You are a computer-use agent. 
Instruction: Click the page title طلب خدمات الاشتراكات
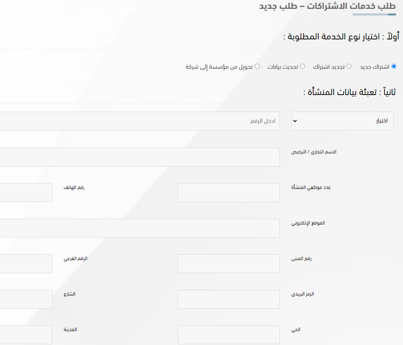click(328, 7)
